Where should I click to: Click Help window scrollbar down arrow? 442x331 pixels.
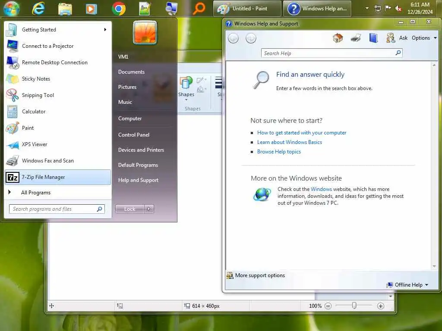point(434,266)
